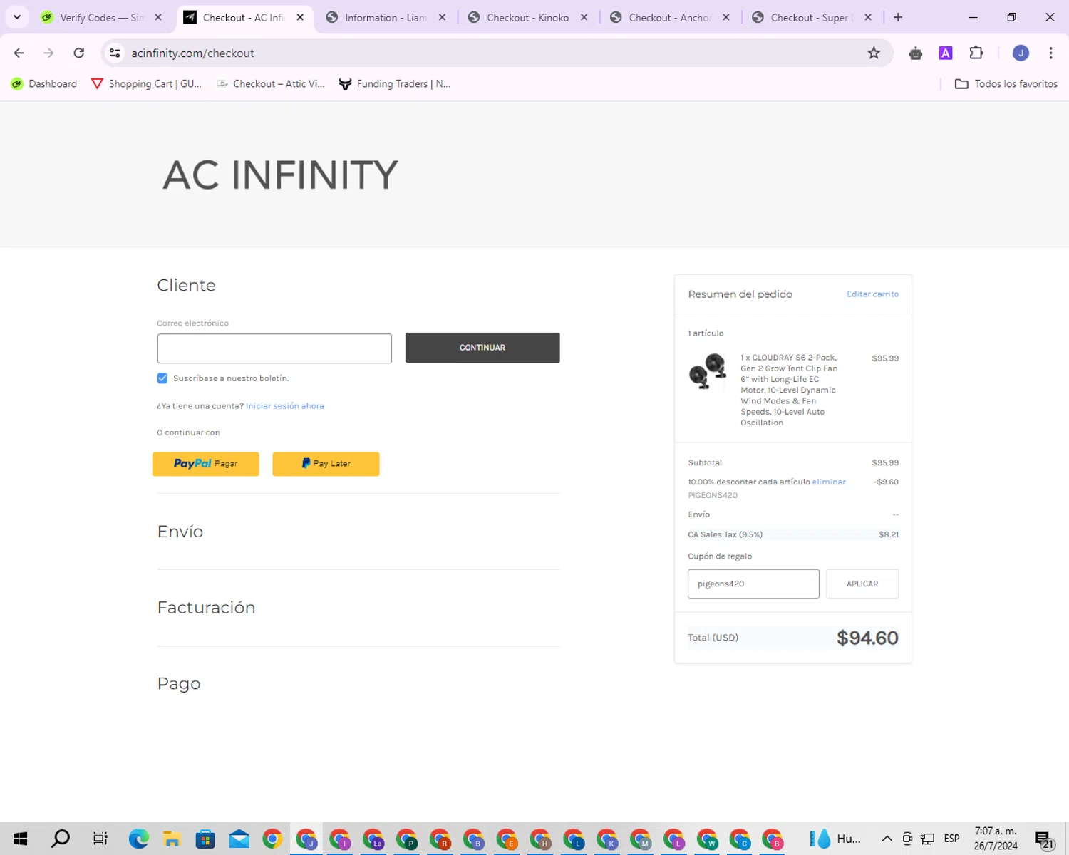Click 'Iniciar sesión ahora' link
The height and width of the screenshot is (855, 1069).
click(x=285, y=406)
